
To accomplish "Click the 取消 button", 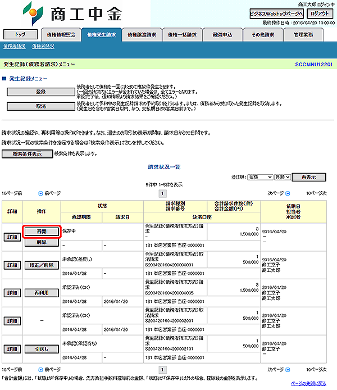I will coord(41,106).
